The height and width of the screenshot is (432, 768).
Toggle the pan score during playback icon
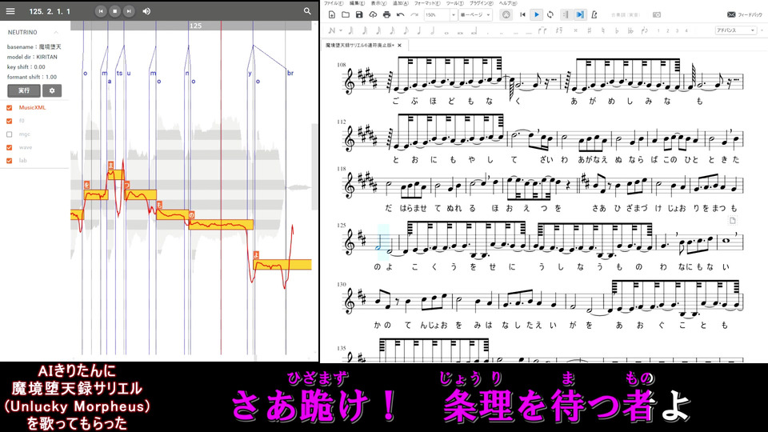coord(580,14)
